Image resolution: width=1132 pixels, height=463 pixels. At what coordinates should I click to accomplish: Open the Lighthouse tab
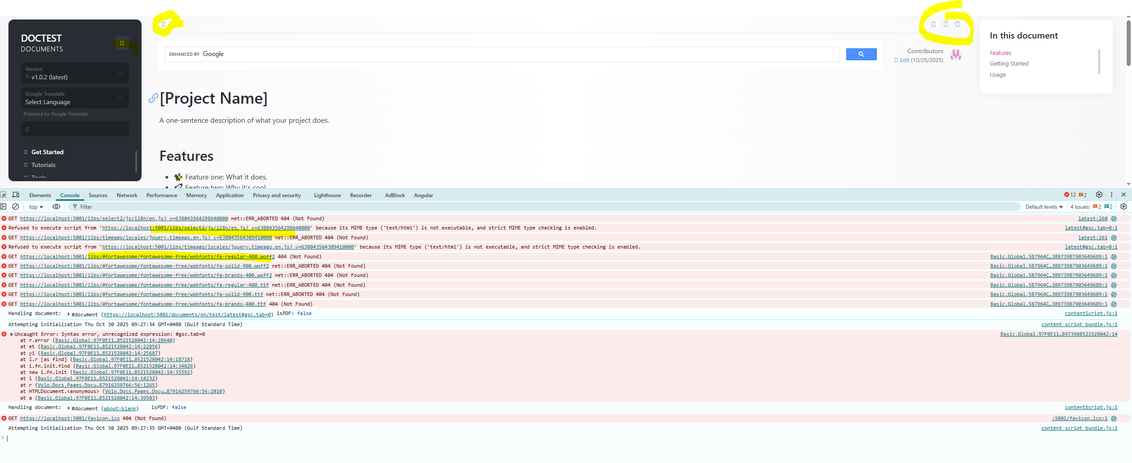point(327,195)
